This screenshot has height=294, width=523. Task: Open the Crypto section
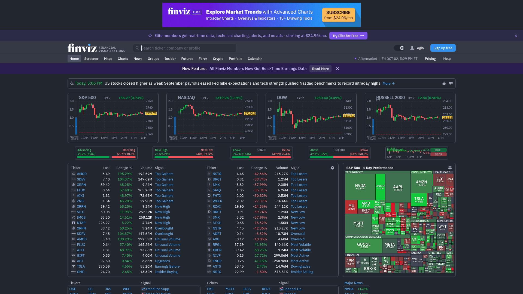pos(218,59)
